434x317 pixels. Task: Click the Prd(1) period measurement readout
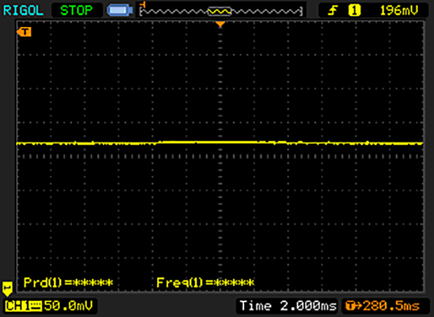pos(68,282)
